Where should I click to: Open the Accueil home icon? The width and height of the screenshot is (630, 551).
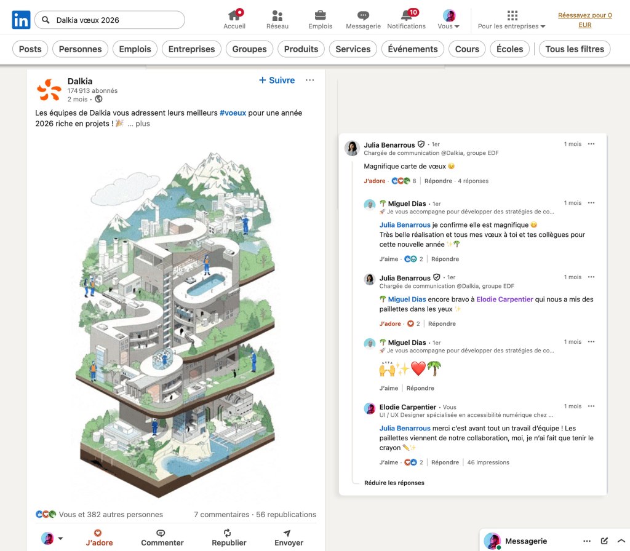pos(234,15)
